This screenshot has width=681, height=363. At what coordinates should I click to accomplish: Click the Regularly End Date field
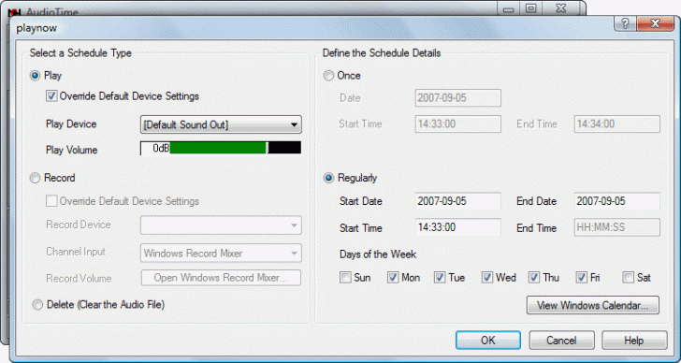pyautogui.click(x=617, y=201)
